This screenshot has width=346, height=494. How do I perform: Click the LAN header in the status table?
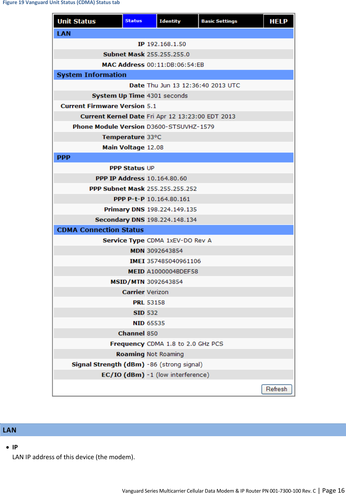pyautogui.click(x=173, y=33)
